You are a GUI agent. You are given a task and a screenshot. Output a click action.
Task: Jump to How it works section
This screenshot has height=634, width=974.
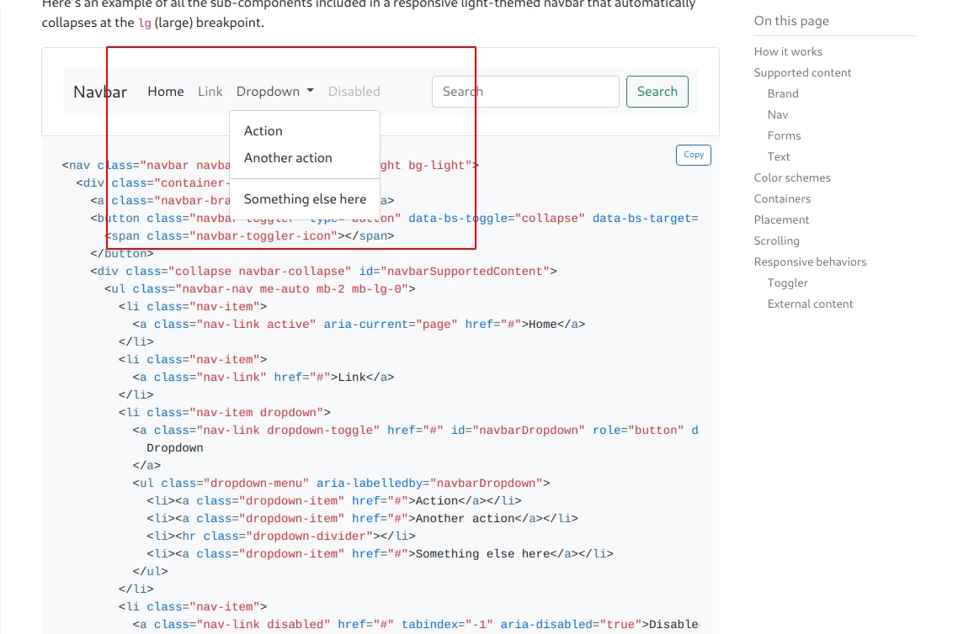[788, 52]
